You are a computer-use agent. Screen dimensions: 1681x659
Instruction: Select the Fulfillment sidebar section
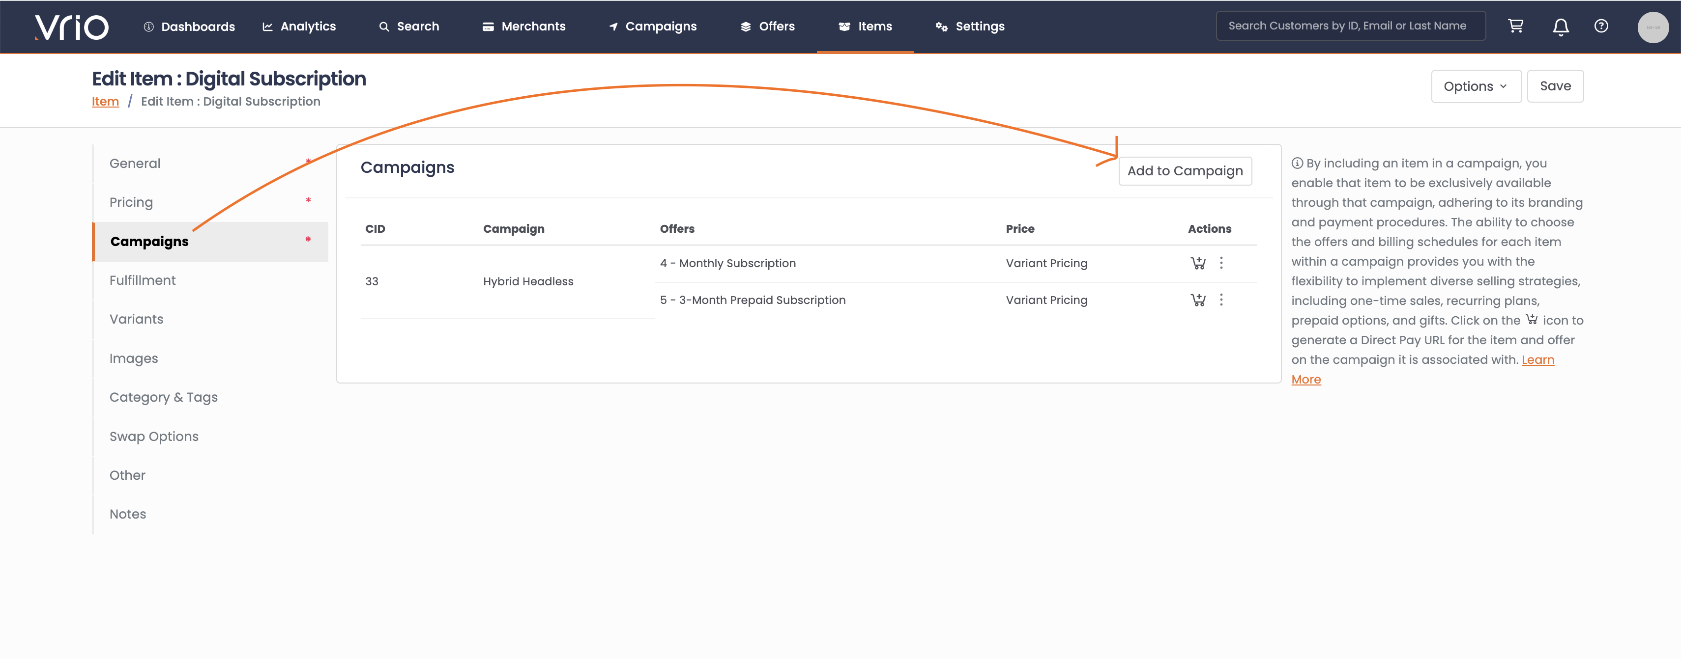211,280
